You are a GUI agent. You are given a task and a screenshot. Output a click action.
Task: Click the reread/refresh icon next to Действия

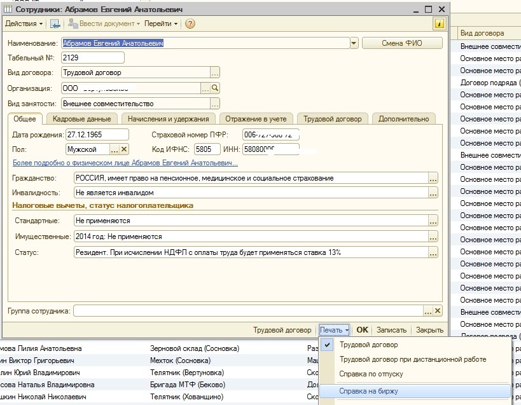coord(55,24)
